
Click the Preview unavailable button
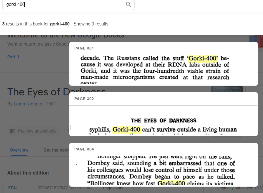(x=34, y=131)
